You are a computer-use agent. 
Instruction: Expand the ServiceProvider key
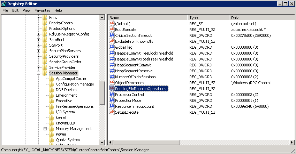coord(38,67)
